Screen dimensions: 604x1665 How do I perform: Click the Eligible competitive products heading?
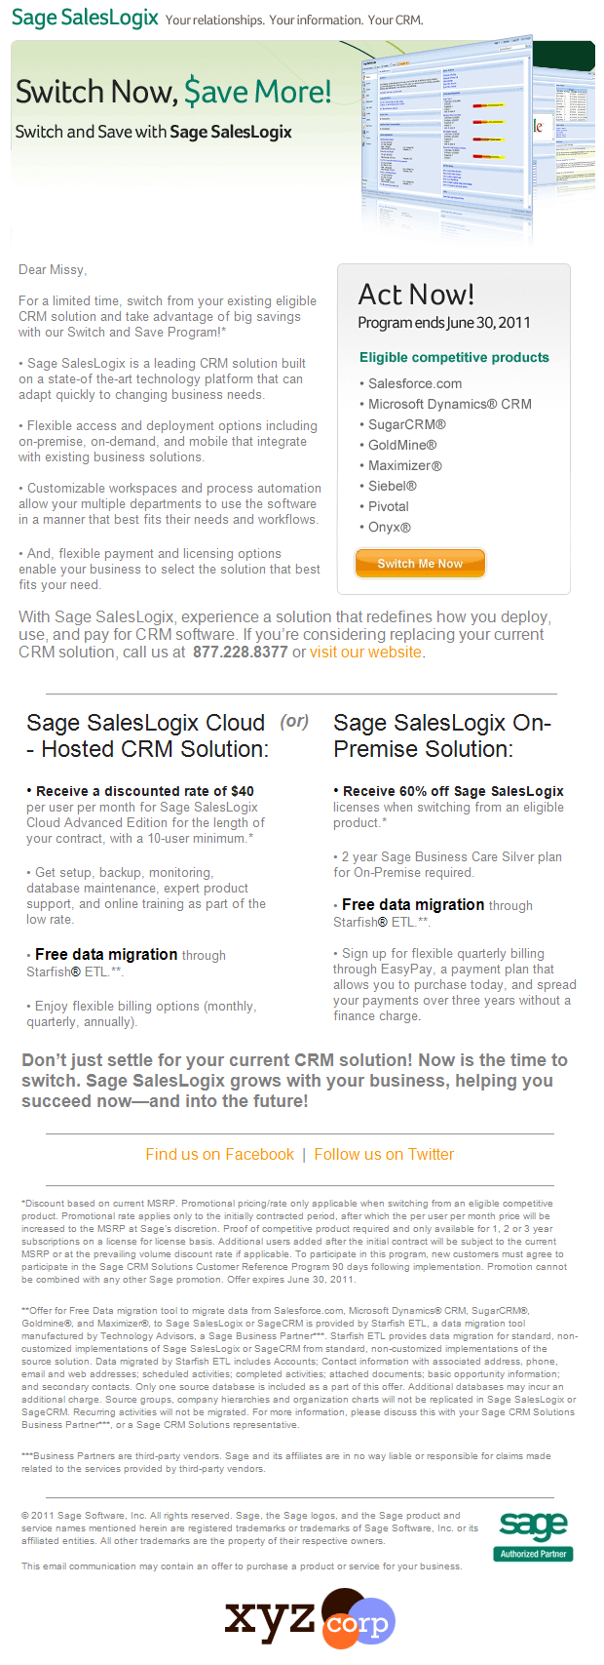tap(454, 358)
